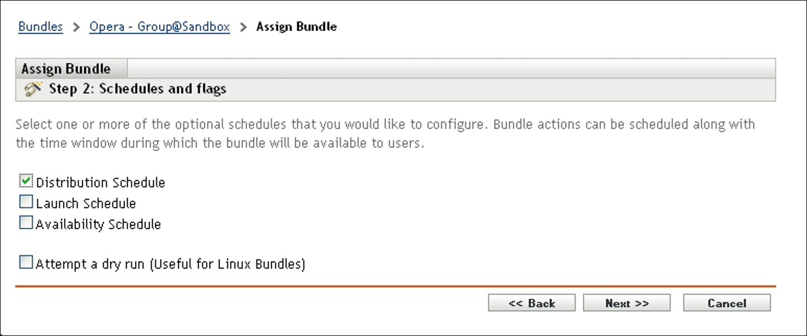Go to the Opera - Group@Sandbox breadcrumb link
Image resolution: width=807 pixels, height=336 pixels.
[160, 27]
